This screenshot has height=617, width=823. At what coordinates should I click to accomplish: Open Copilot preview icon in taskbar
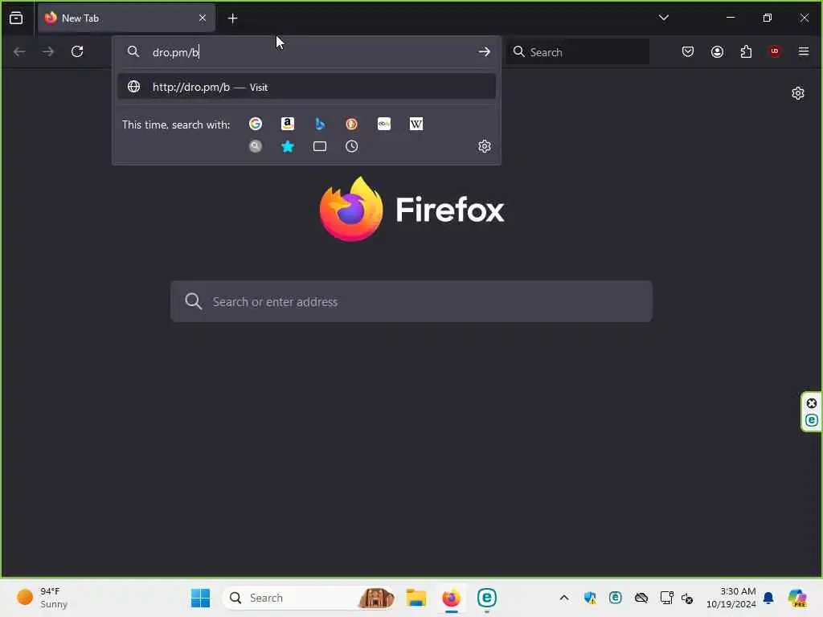pos(797,598)
